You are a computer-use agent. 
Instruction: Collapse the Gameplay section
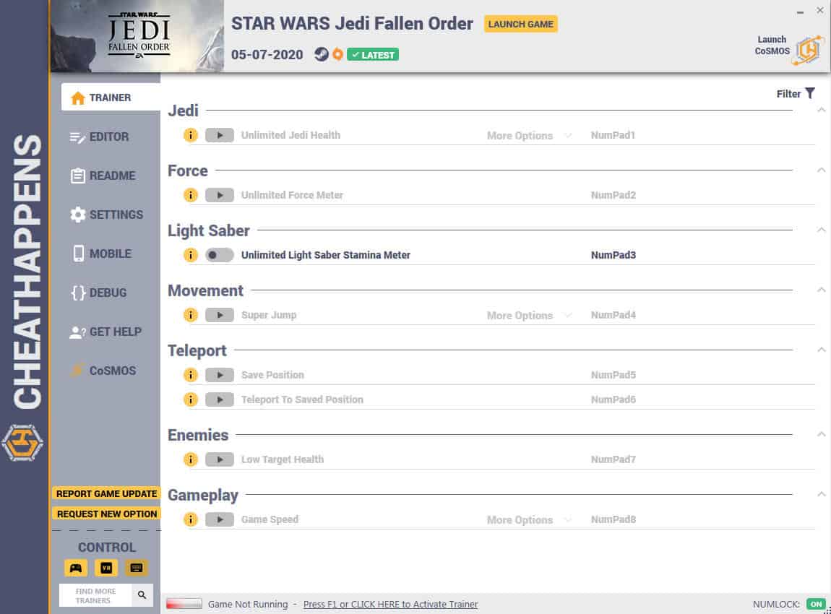pyautogui.click(x=822, y=494)
